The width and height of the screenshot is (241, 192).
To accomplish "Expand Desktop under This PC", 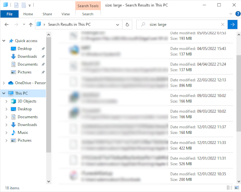I will pos(6,109).
